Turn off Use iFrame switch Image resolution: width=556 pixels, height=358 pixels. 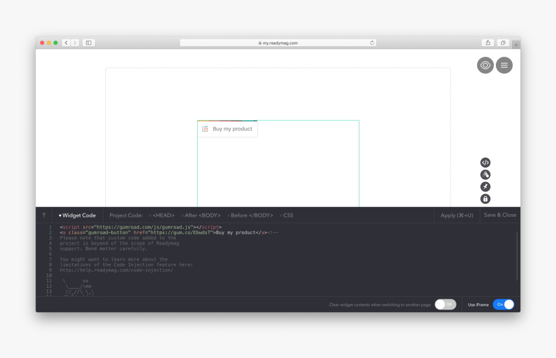(503, 304)
